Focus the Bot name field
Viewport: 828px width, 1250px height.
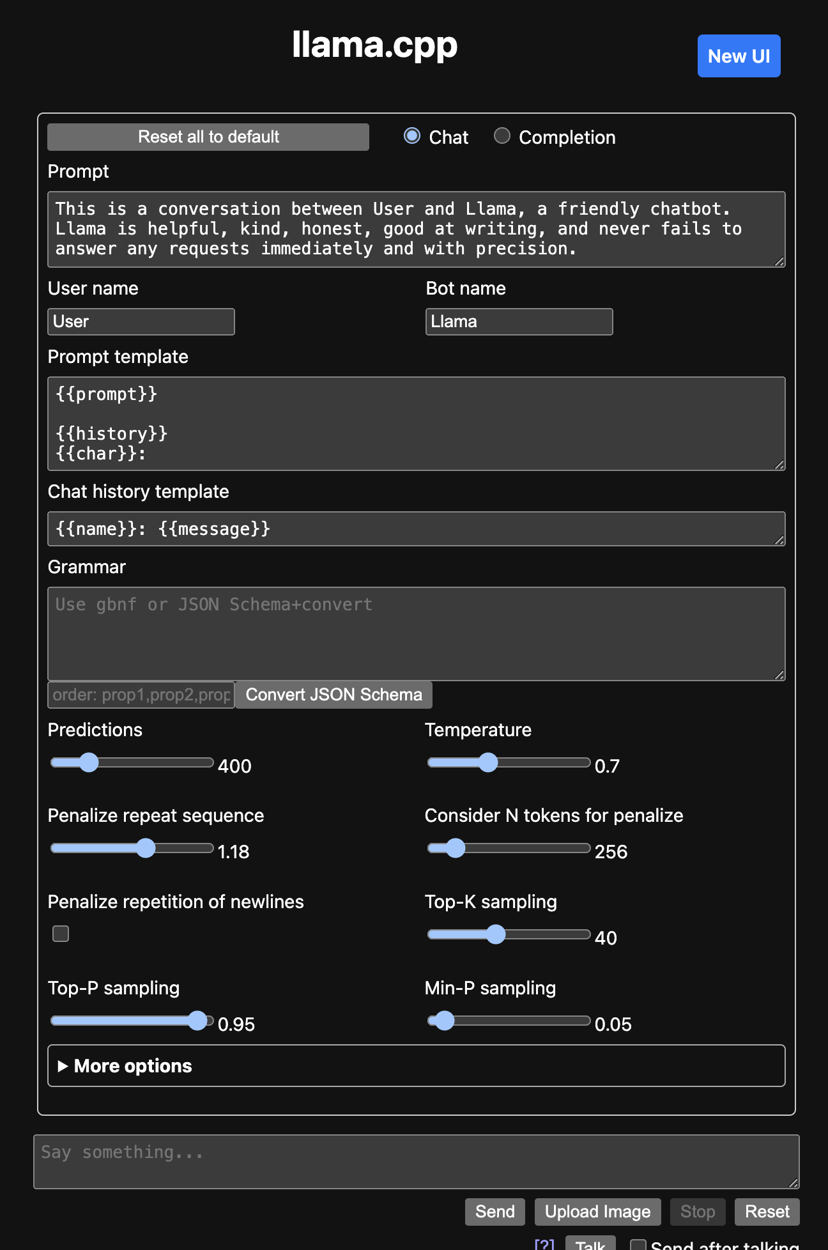519,321
